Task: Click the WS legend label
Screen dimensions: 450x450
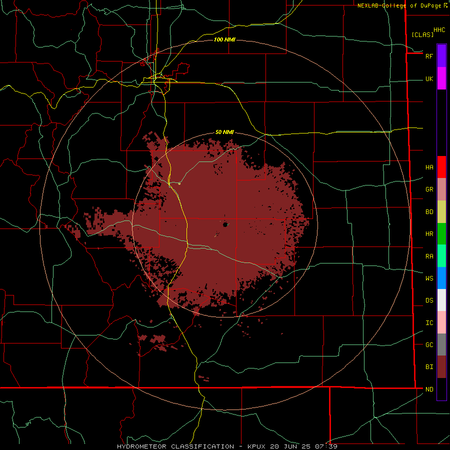Action: point(429,278)
